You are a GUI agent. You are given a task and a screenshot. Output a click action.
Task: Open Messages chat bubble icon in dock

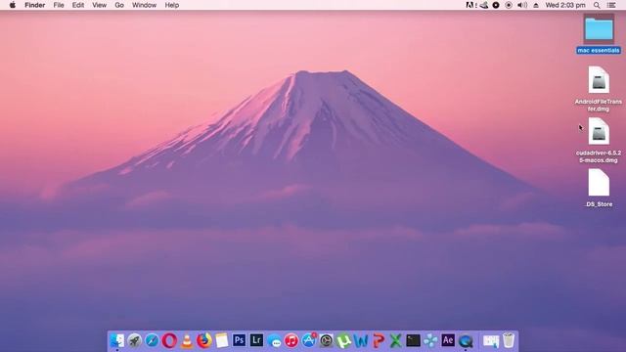click(274, 341)
